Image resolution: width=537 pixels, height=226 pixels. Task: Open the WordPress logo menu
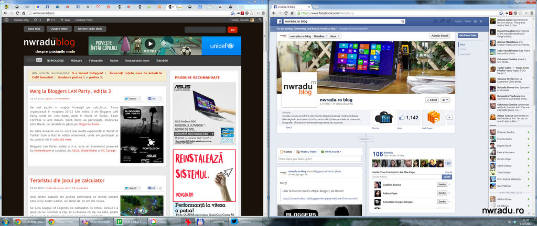pos(6,20)
